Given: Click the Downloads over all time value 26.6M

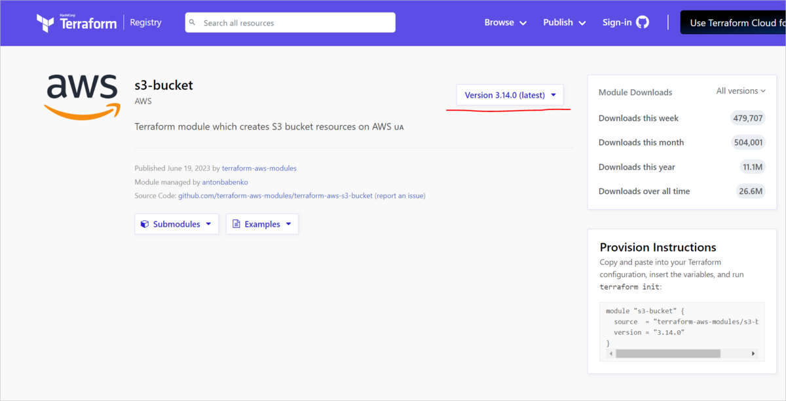Looking at the screenshot, I should pyautogui.click(x=751, y=191).
